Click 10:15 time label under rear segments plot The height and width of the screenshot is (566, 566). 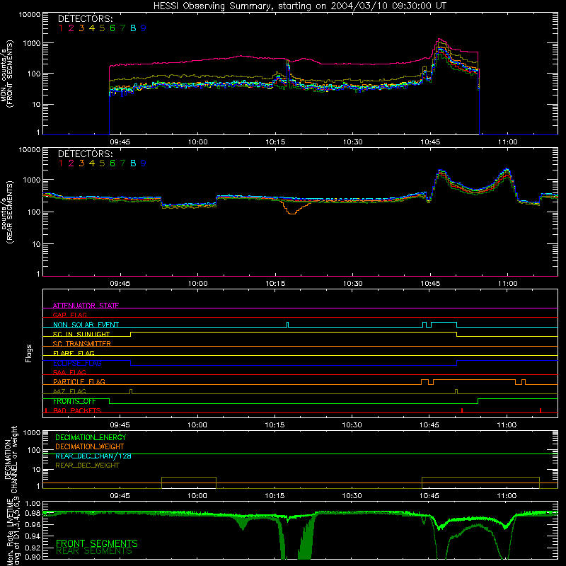point(275,284)
